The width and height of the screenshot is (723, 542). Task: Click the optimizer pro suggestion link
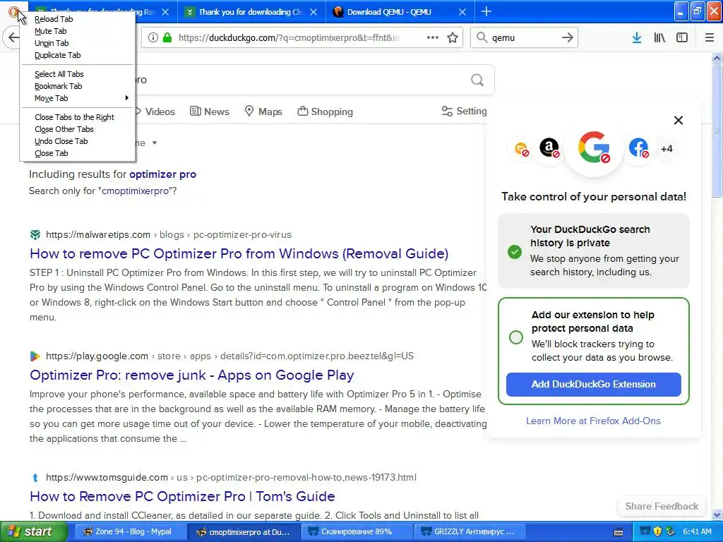[x=163, y=174]
